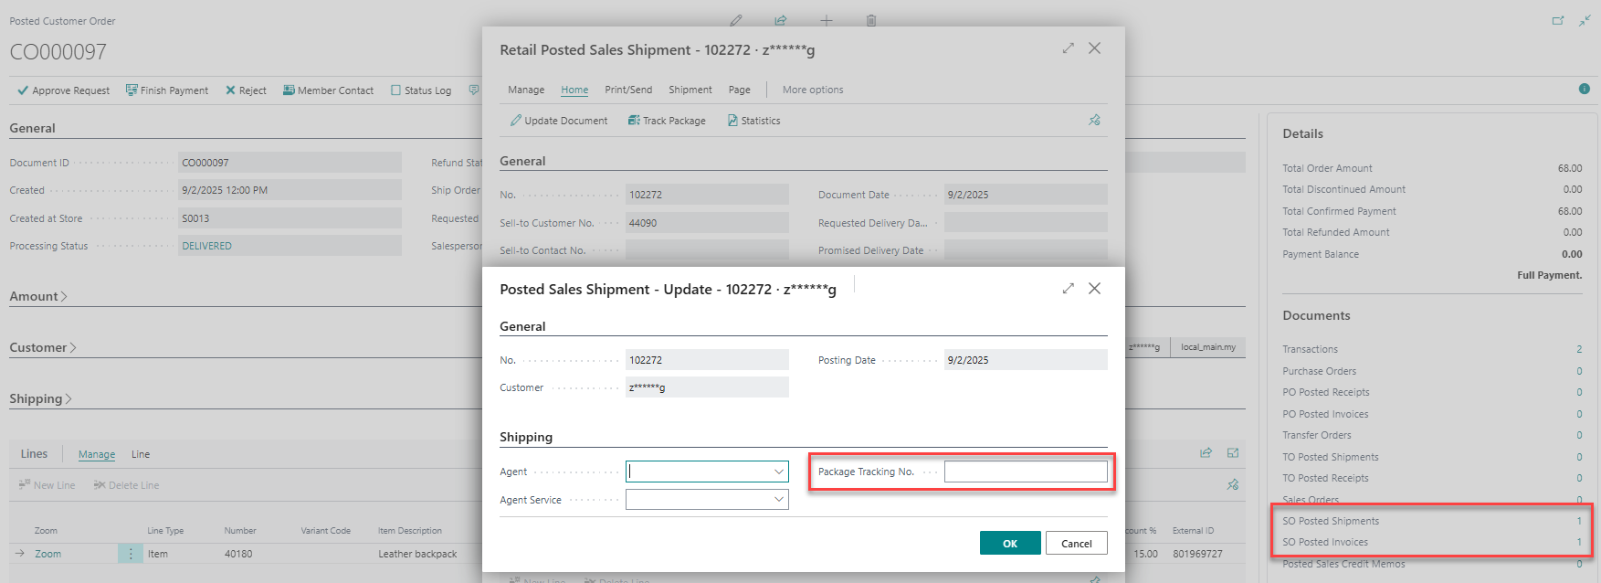Open the Agent dropdown list
This screenshot has height=583, width=1601.
pos(779,472)
